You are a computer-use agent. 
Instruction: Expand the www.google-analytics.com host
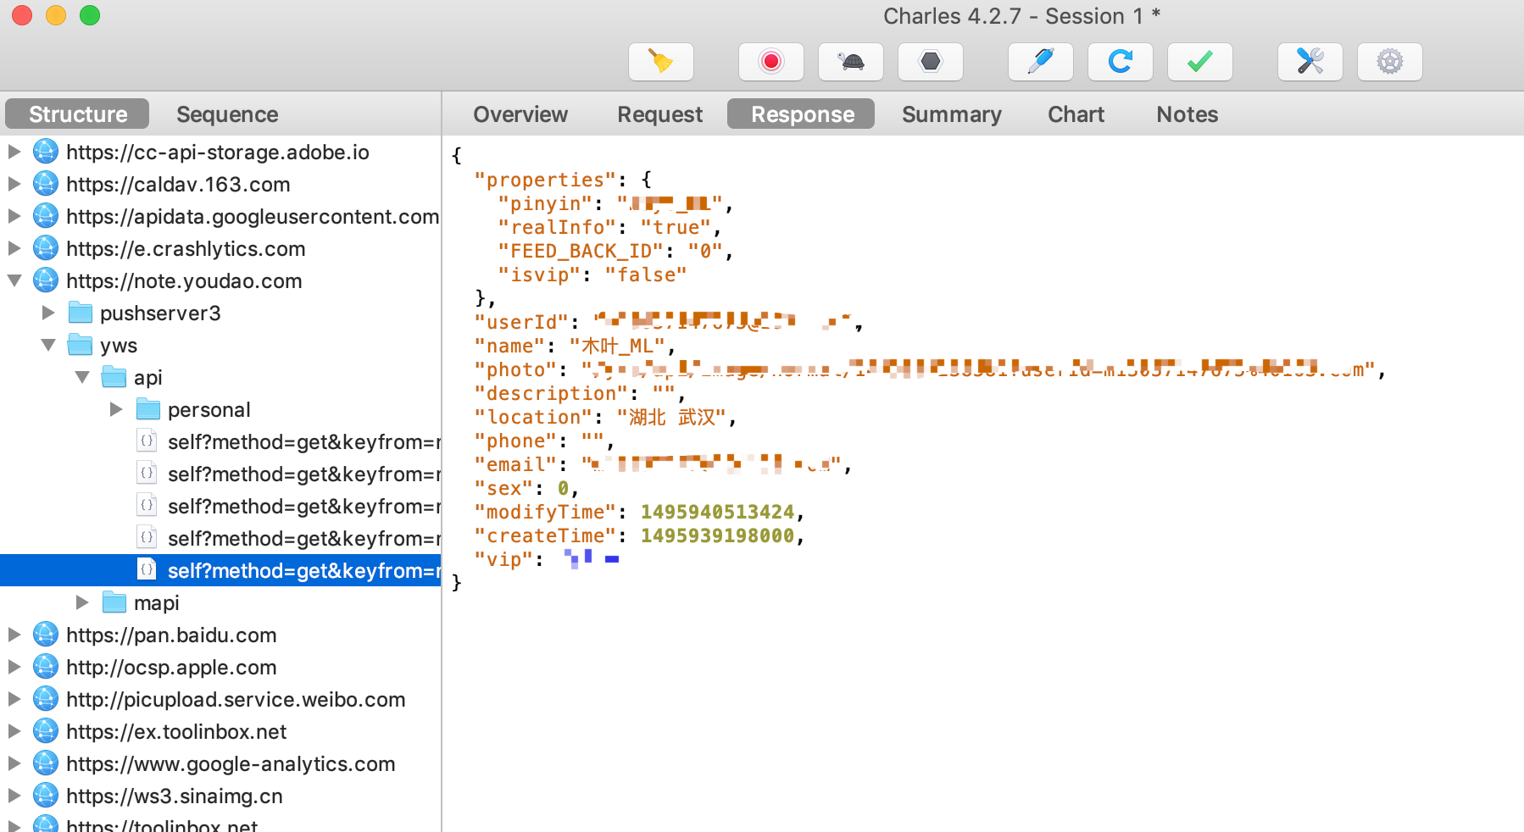14,763
